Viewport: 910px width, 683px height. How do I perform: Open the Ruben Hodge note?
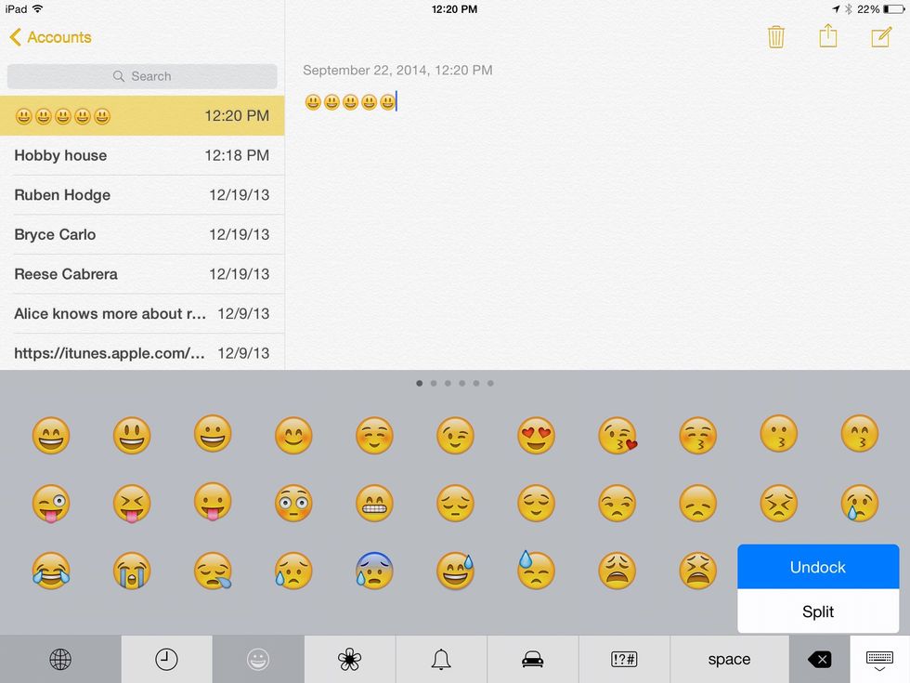pos(142,195)
